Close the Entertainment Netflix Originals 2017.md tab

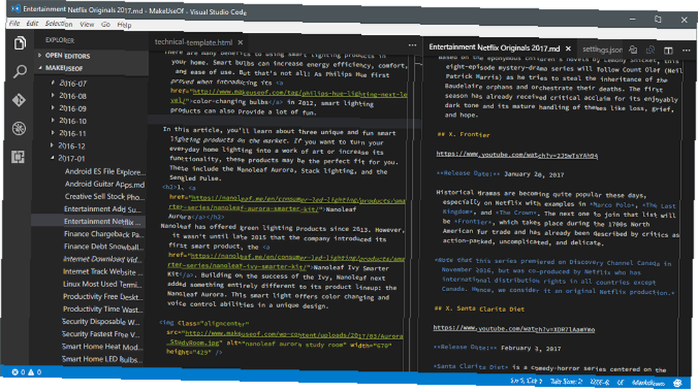(568, 49)
